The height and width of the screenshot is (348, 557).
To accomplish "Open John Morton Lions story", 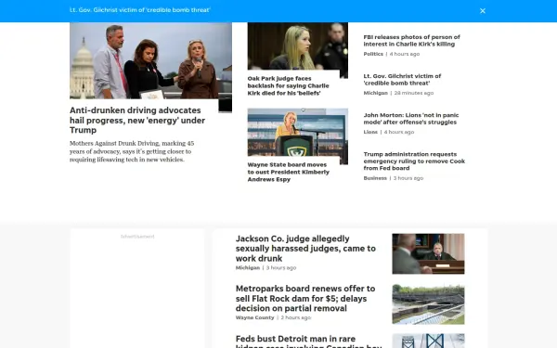I will [x=411, y=119].
